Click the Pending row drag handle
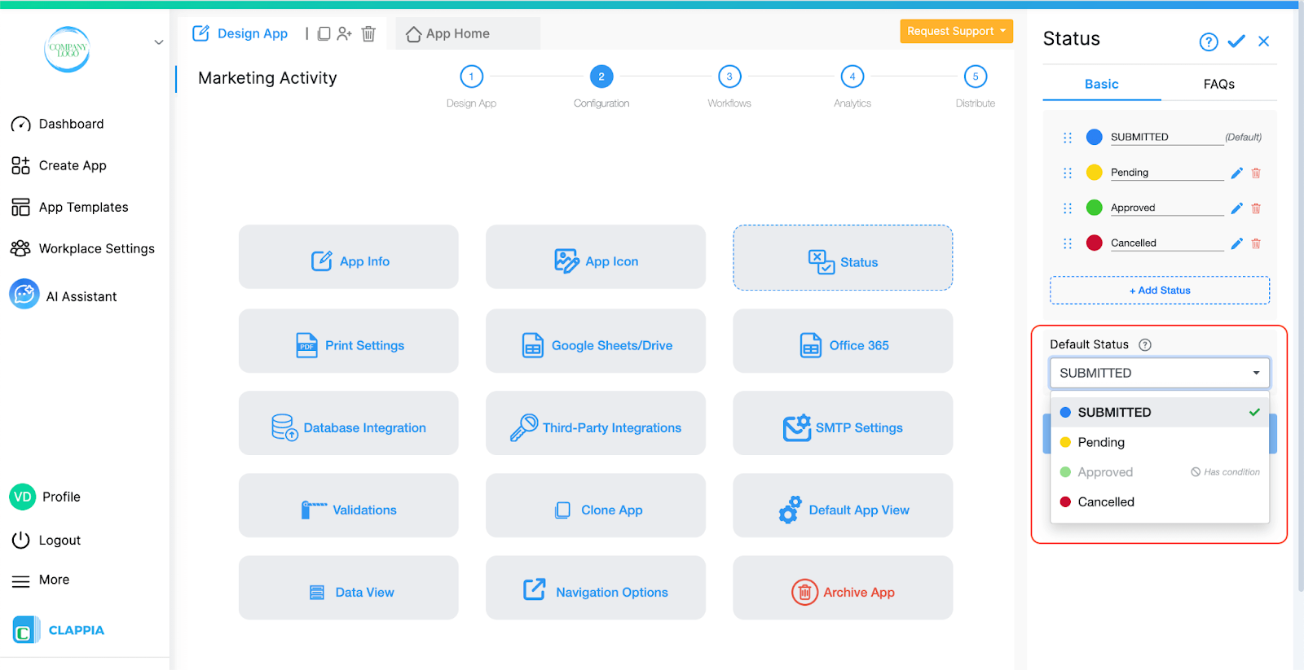Viewport: 1304px width, 670px height. (1068, 173)
